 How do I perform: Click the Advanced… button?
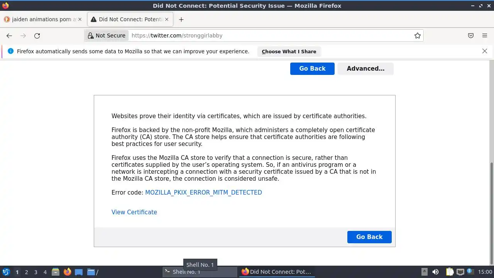pos(365,68)
